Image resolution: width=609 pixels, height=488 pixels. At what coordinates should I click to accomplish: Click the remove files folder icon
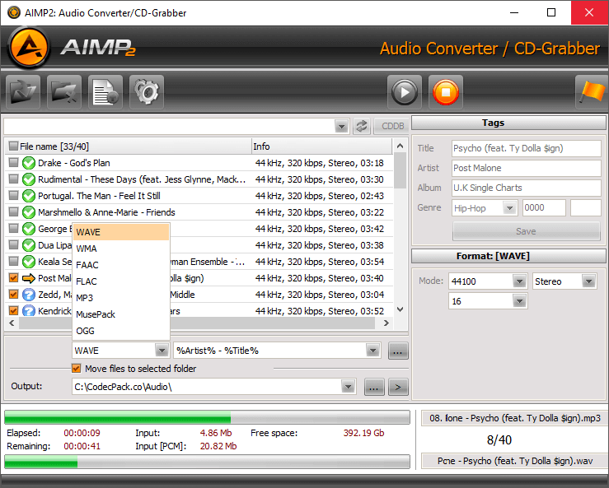pos(64,92)
